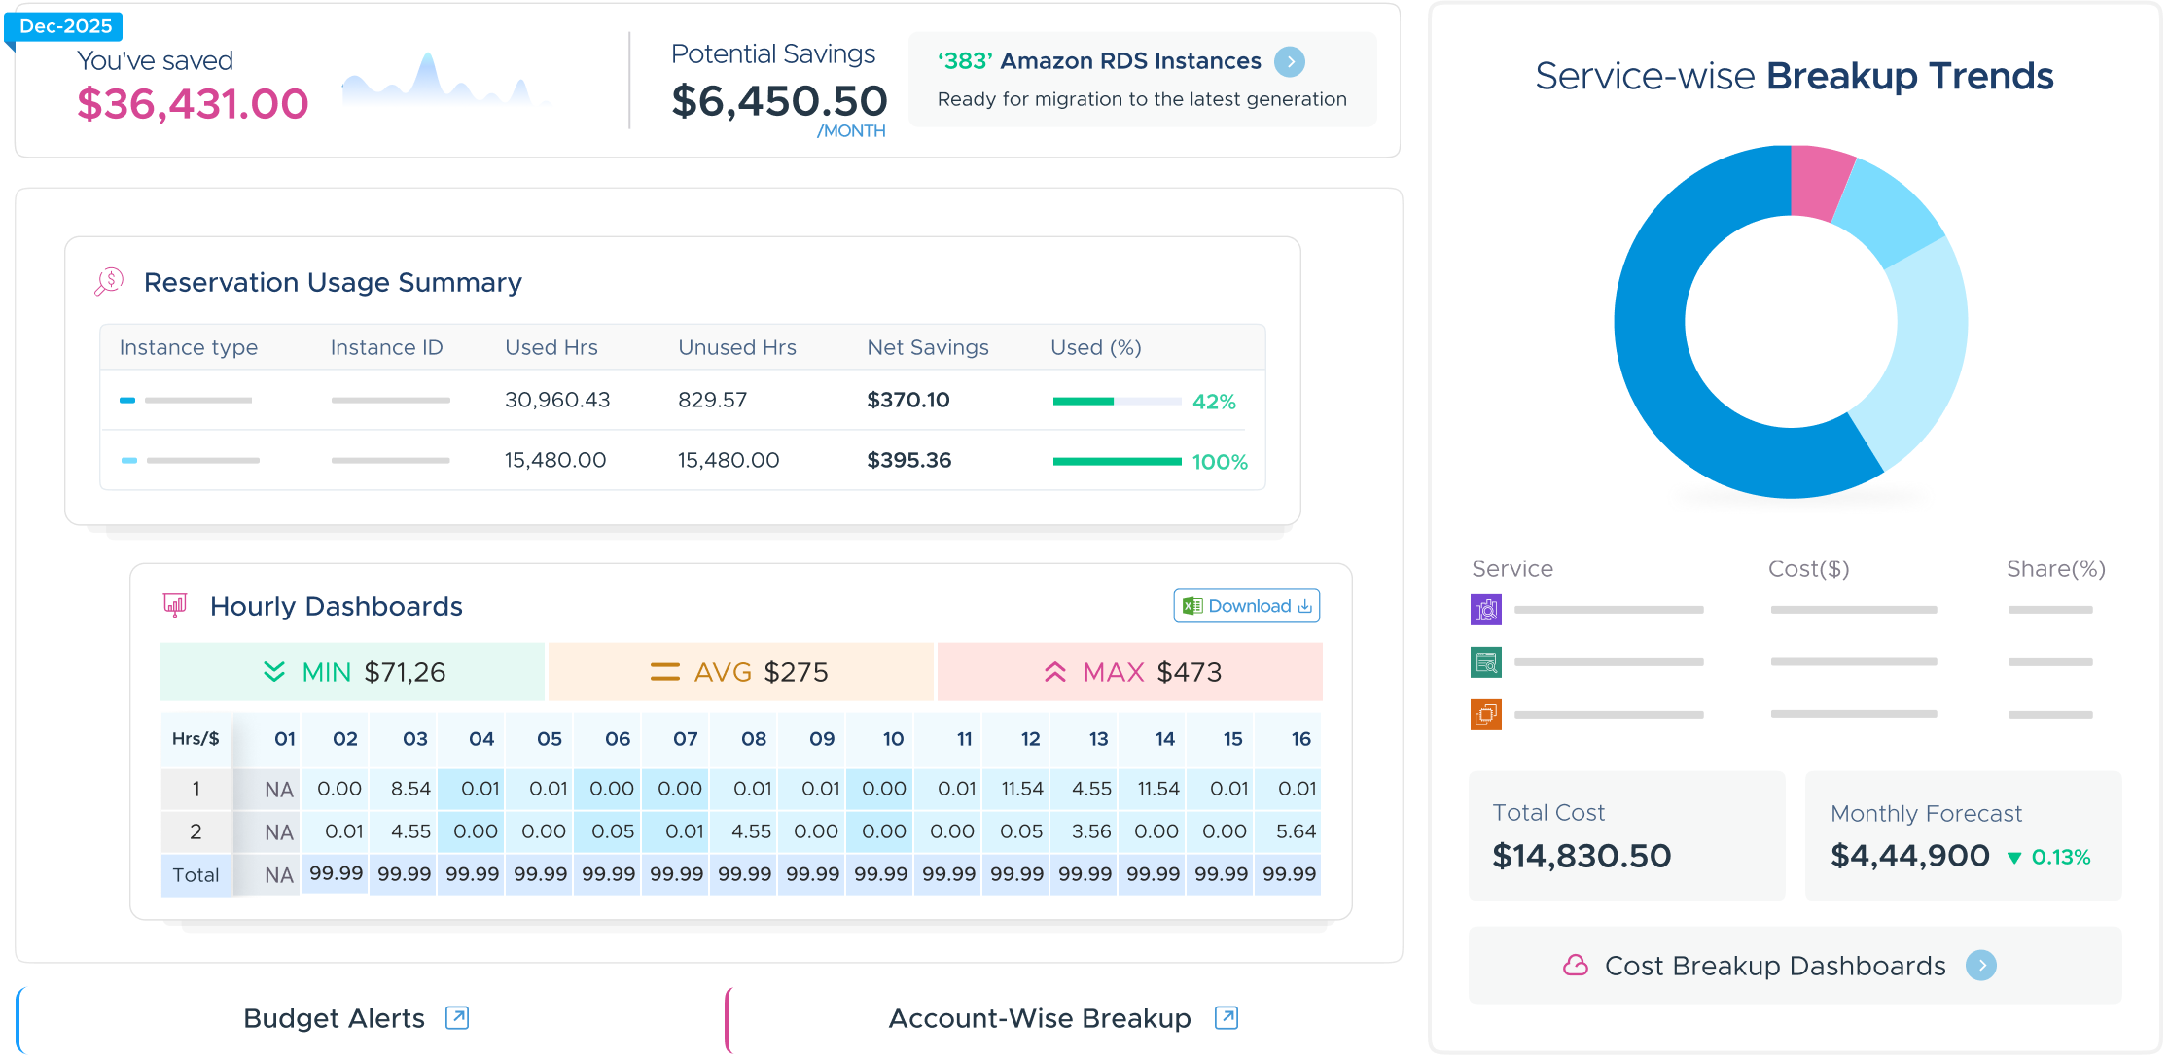
Task: Select the AVG $275 summary tab
Action: point(741,672)
